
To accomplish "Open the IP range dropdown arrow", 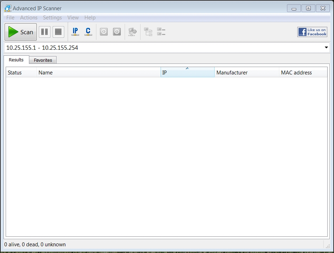I will click(x=326, y=47).
